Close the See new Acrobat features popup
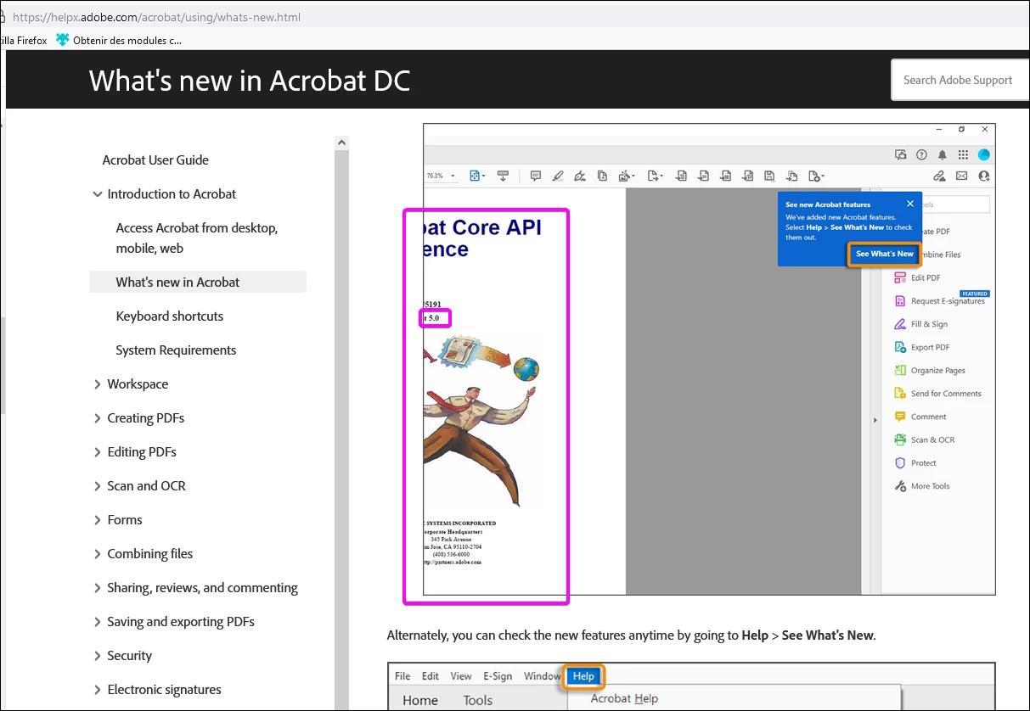 pyautogui.click(x=910, y=204)
